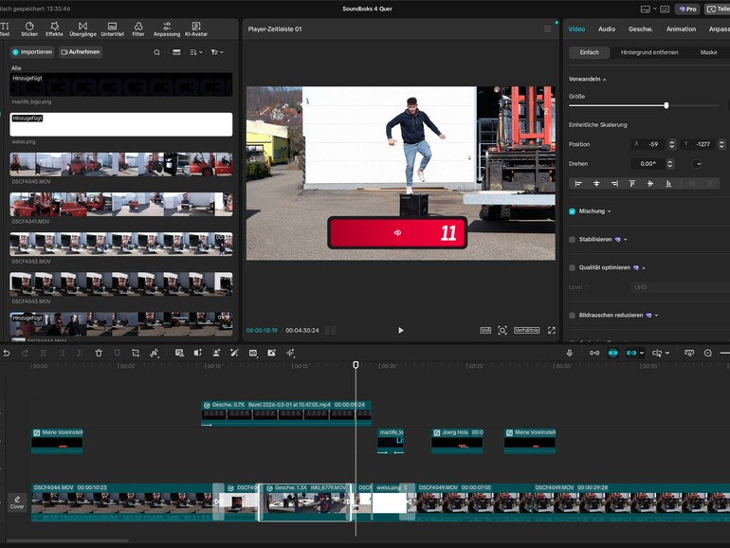The width and height of the screenshot is (730, 548).
Task: Open the Effekte panel
Action: click(54, 28)
